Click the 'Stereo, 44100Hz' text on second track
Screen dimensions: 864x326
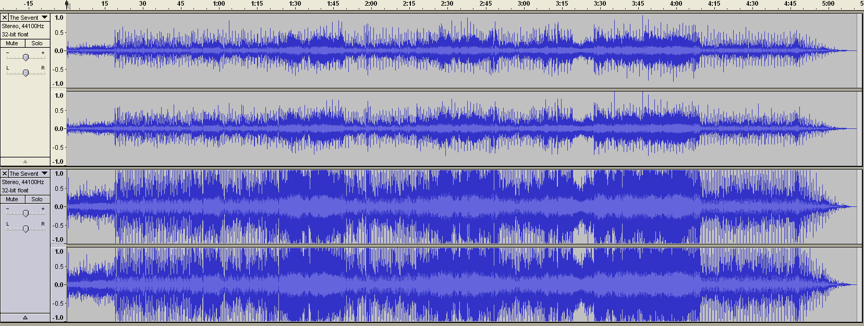click(23, 182)
